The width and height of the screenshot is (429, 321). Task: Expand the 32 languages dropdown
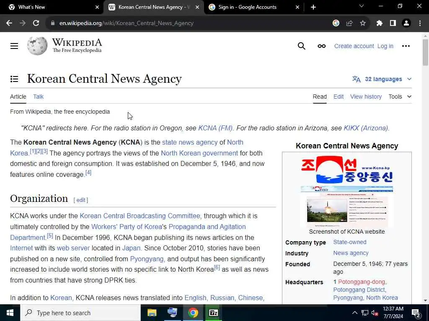point(382,79)
